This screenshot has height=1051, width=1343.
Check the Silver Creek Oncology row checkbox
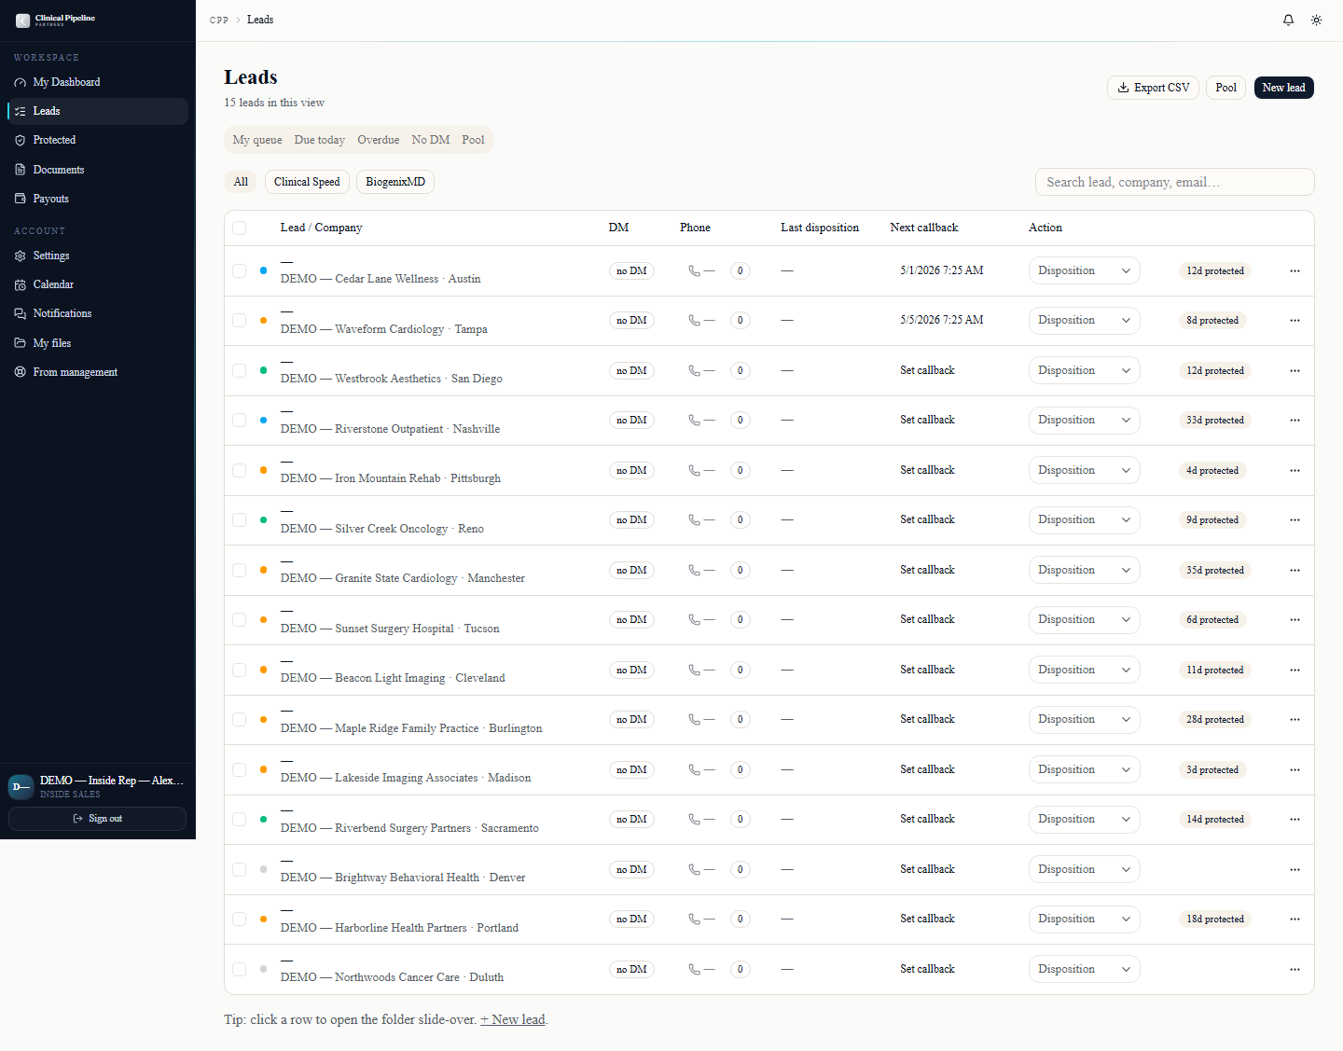tap(240, 519)
